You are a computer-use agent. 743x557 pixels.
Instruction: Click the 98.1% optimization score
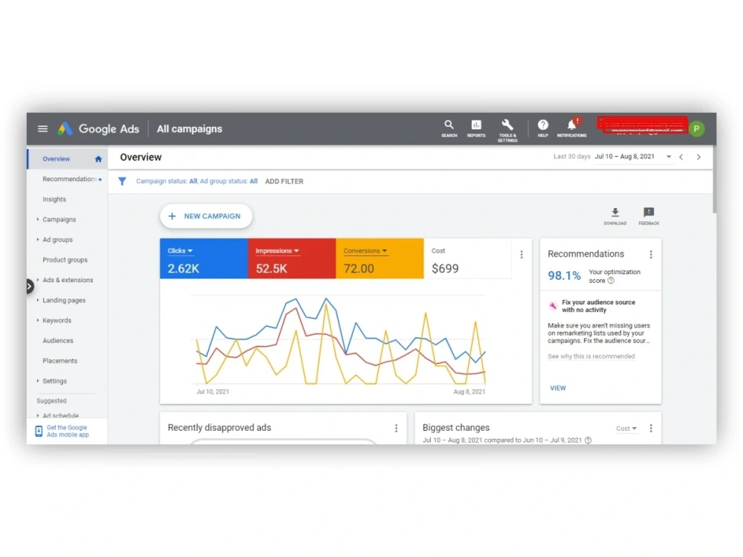tap(564, 275)
